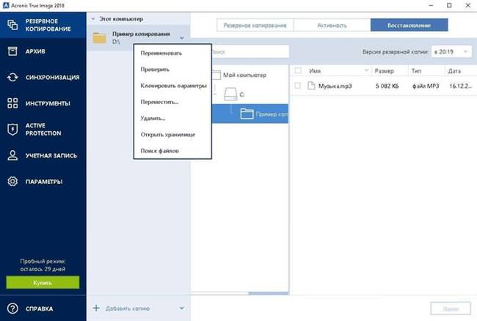Select the Мой компьютер computer icon
The height and width of the screenshot is (321, 477).
click(216, 75)
